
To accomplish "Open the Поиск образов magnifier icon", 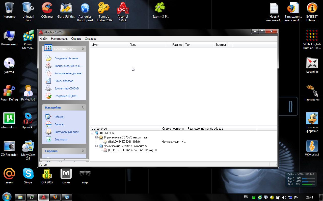I will (48, 81).
